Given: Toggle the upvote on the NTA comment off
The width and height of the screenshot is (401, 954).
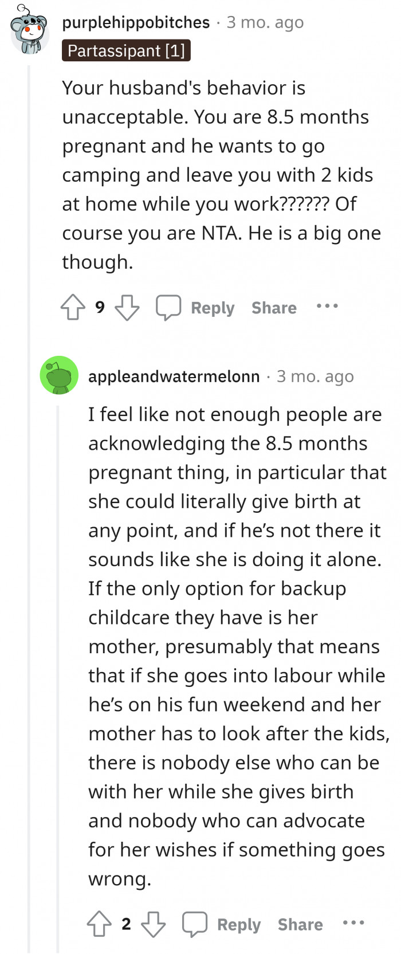Looking at the screenshot, I should coord(72,307).
